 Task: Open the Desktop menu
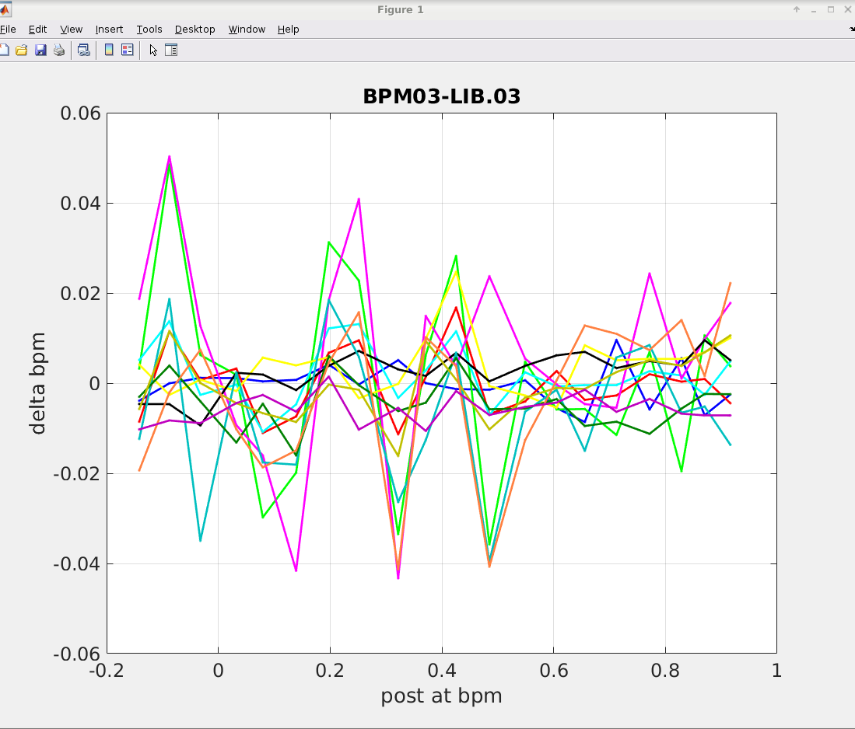[194, 30]
